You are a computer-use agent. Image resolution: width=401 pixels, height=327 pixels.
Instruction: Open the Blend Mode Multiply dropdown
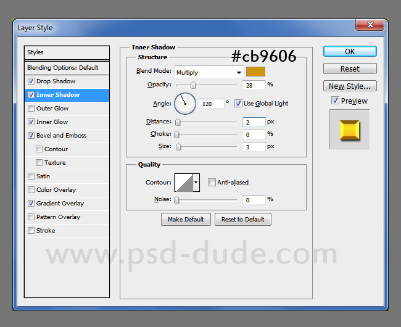209,72
